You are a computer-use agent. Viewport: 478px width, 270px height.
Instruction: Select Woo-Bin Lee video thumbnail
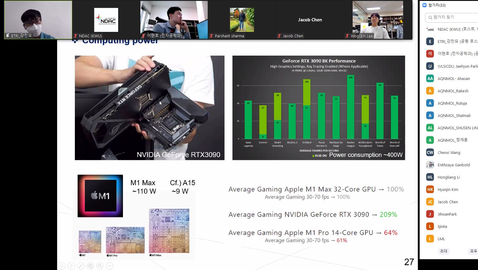[x=378, y=20]
